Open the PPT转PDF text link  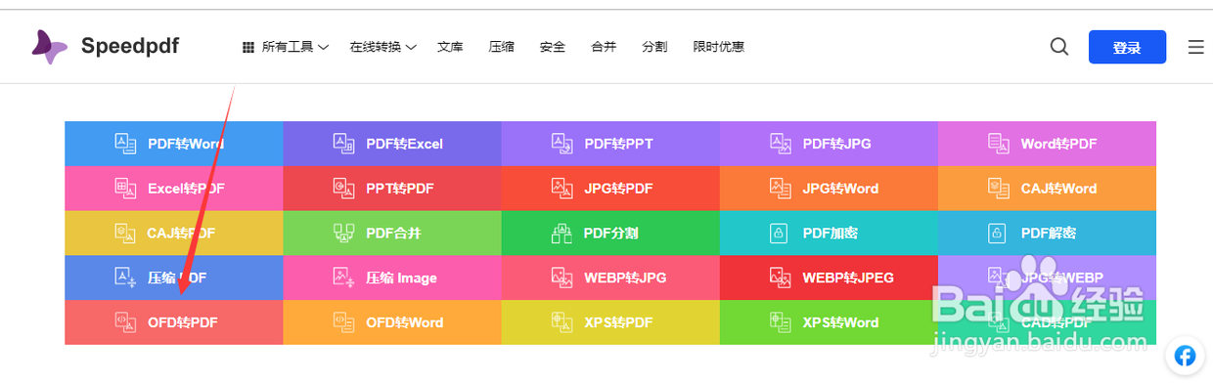pos(400,189)
